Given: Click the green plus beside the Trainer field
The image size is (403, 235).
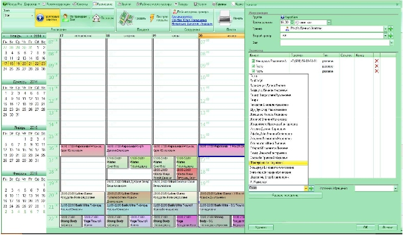Looking at the screenshot, I should [x=391, y=29].
